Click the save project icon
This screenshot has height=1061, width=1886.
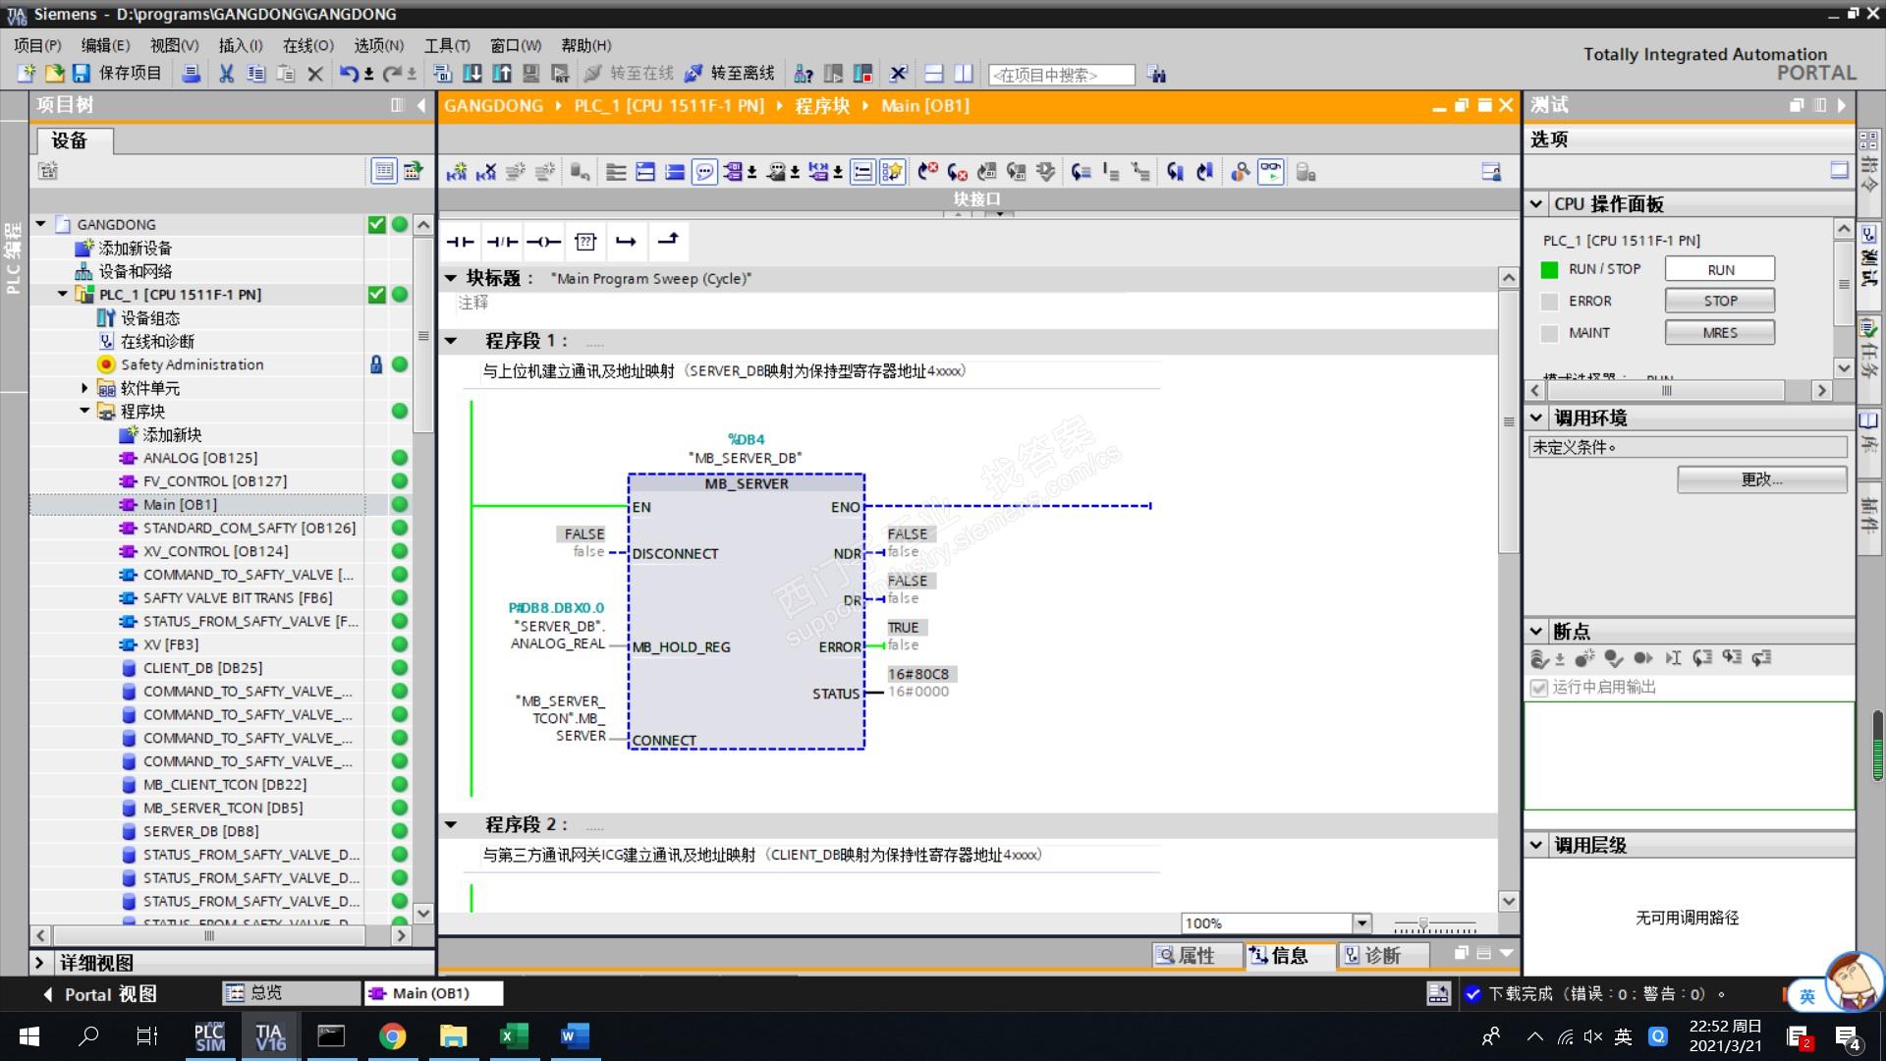pyautogui.click(x=82, y=74)
